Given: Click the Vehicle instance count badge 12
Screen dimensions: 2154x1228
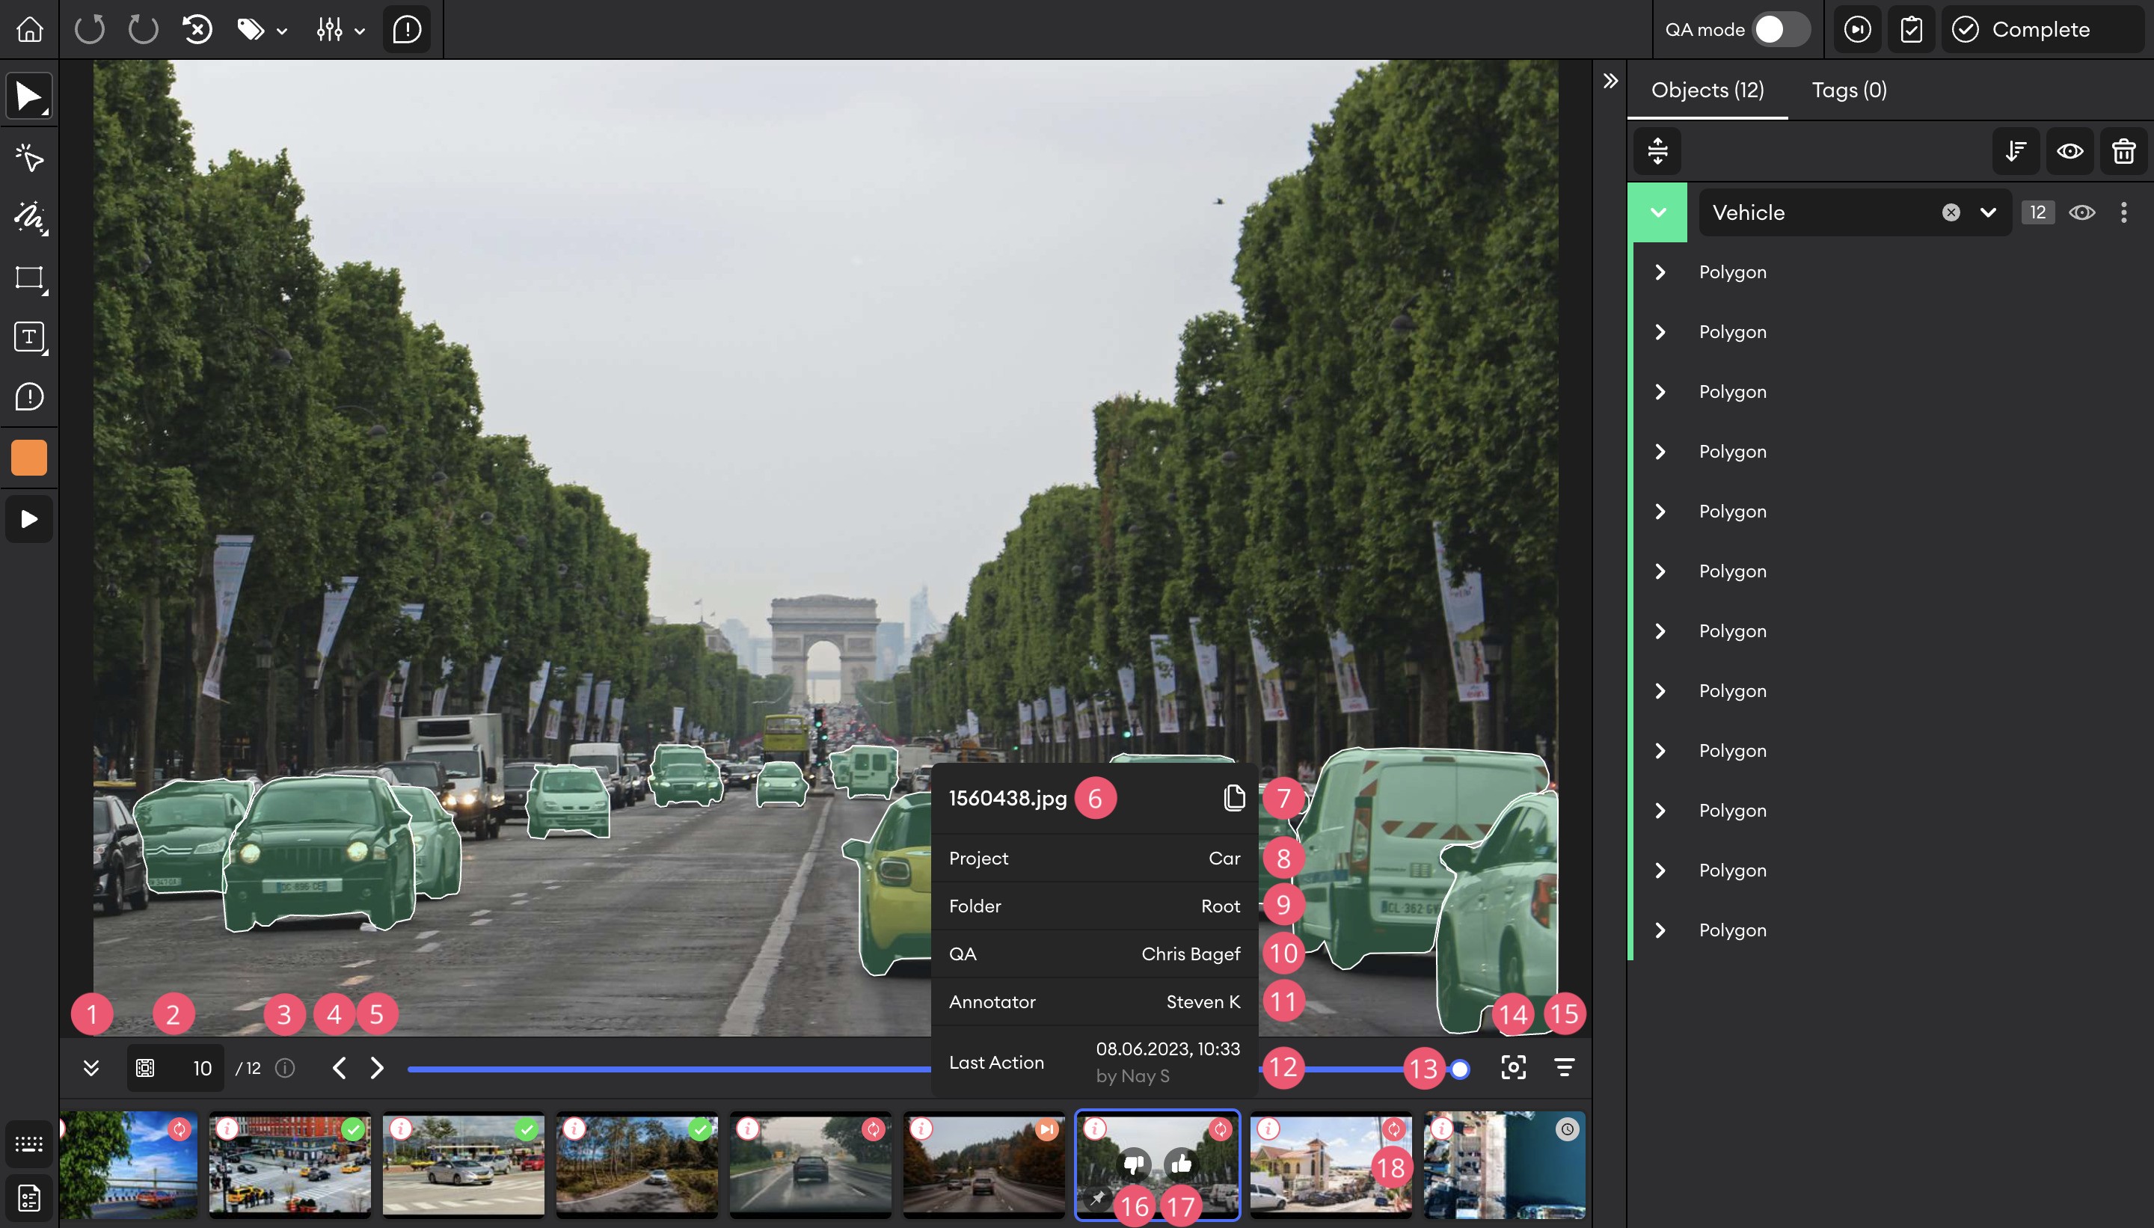Looking at the screenshot, I should pos(2037,212).
